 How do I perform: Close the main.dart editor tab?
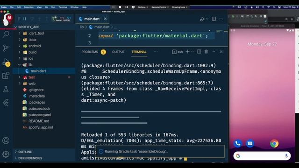click(105, 19)
